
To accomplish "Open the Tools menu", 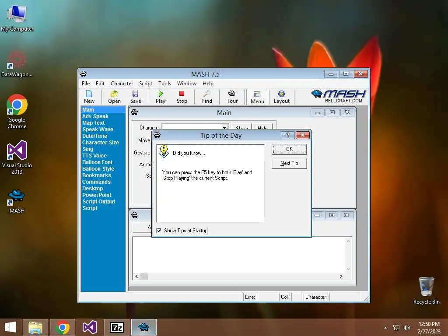I will (x=164, y=84).
